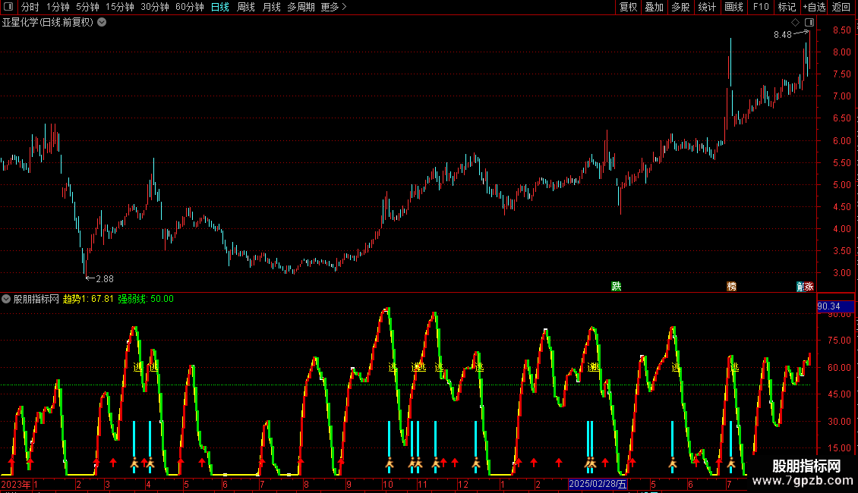Viewport: 858px width, 493px height.
Task: Open the 多股 multi-stock view
Action: click(680, 7)
